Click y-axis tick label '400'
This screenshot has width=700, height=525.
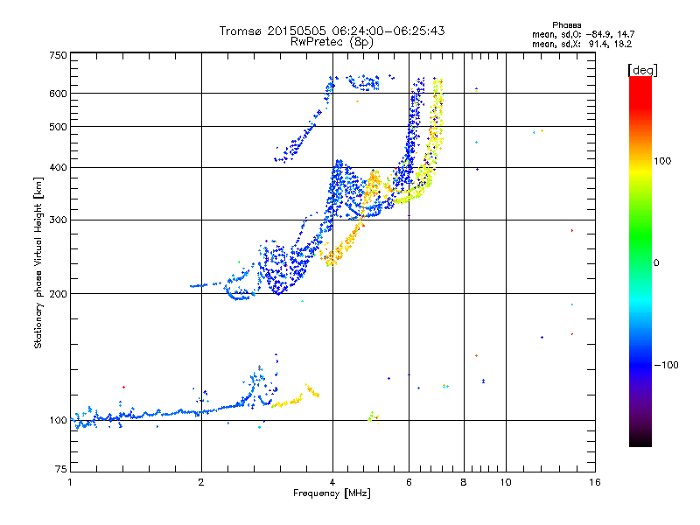pos(58,168)
